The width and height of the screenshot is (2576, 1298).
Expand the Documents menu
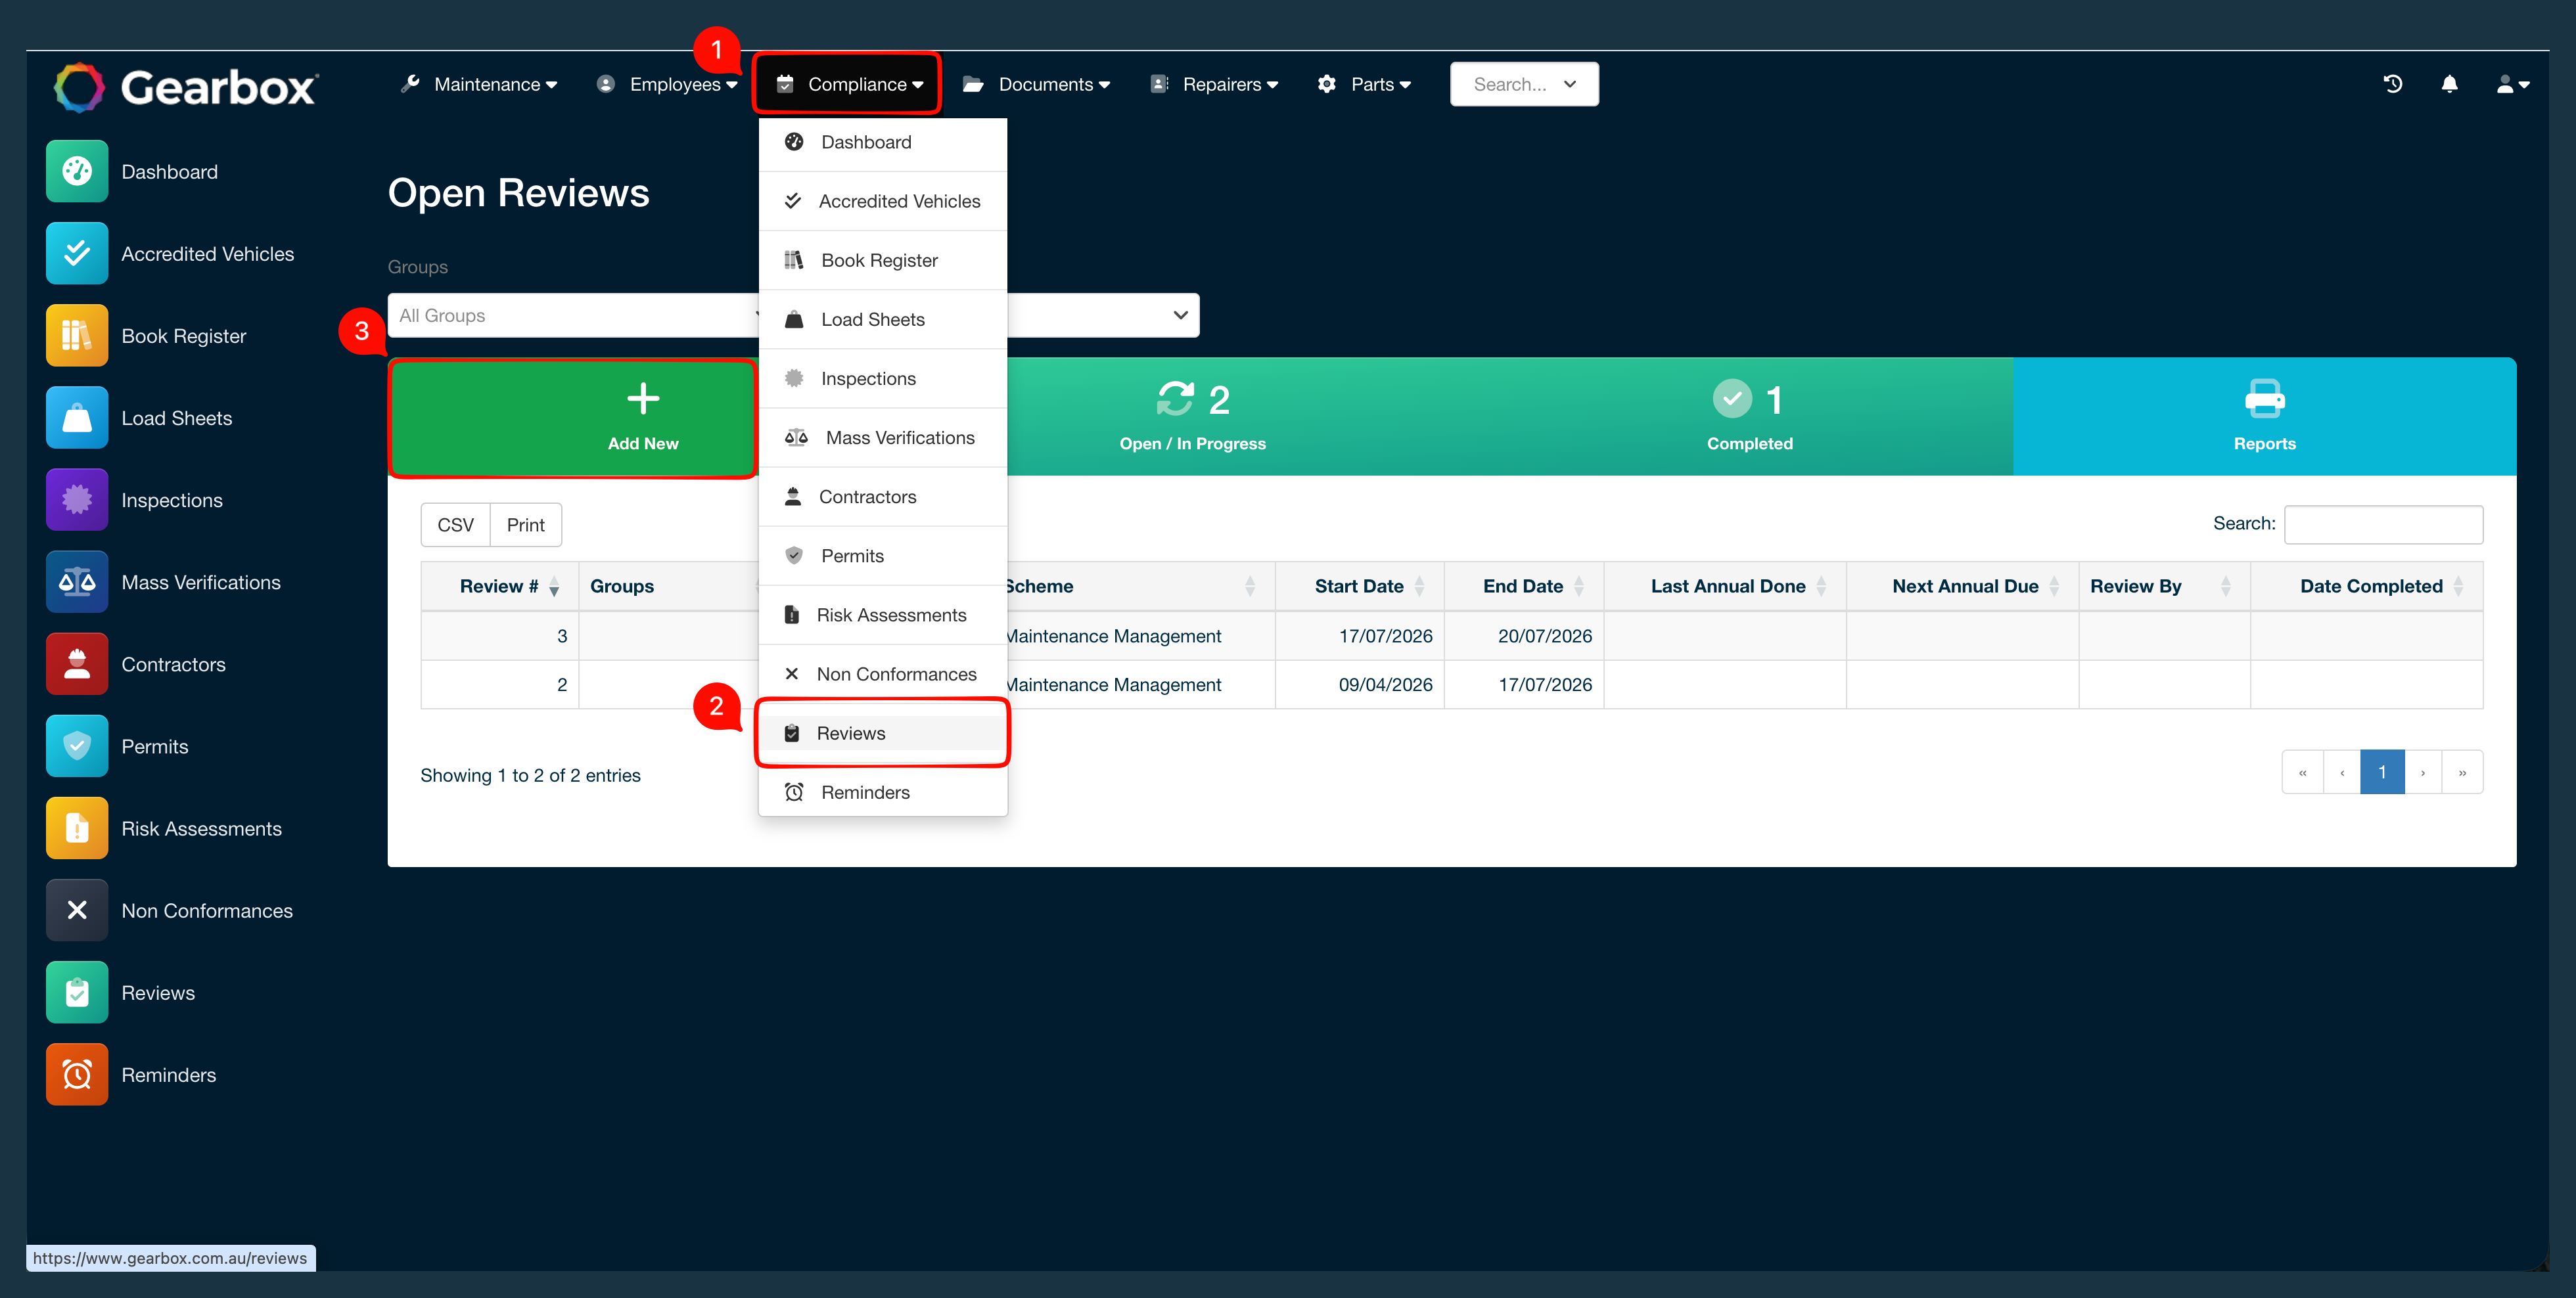click(1036, 84)
